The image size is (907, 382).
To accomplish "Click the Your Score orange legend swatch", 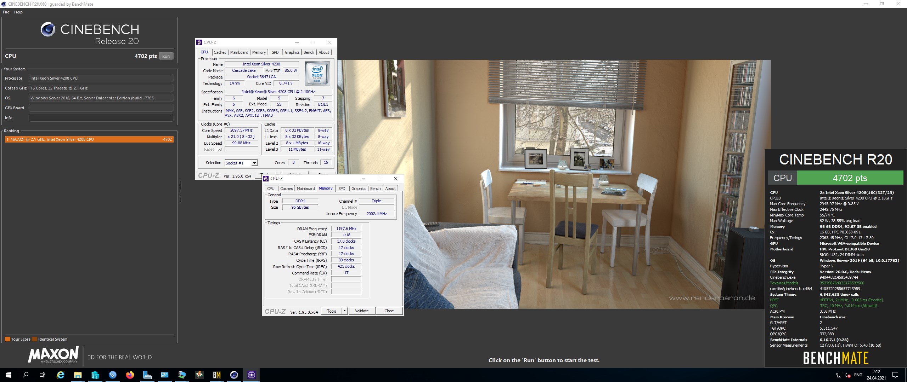I will tap(7, 339).
